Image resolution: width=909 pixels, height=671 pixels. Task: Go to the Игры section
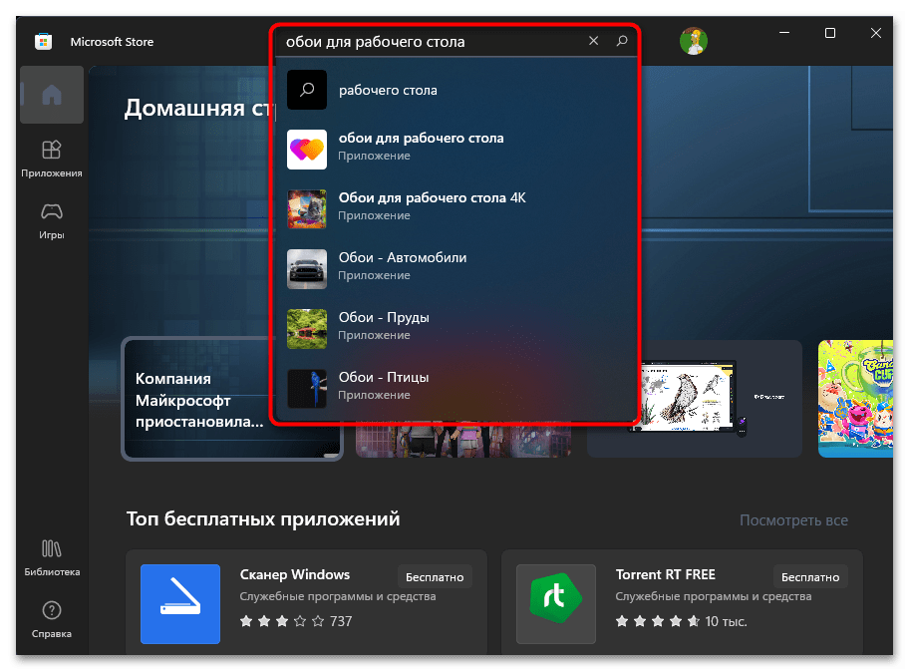click(52, 221)
